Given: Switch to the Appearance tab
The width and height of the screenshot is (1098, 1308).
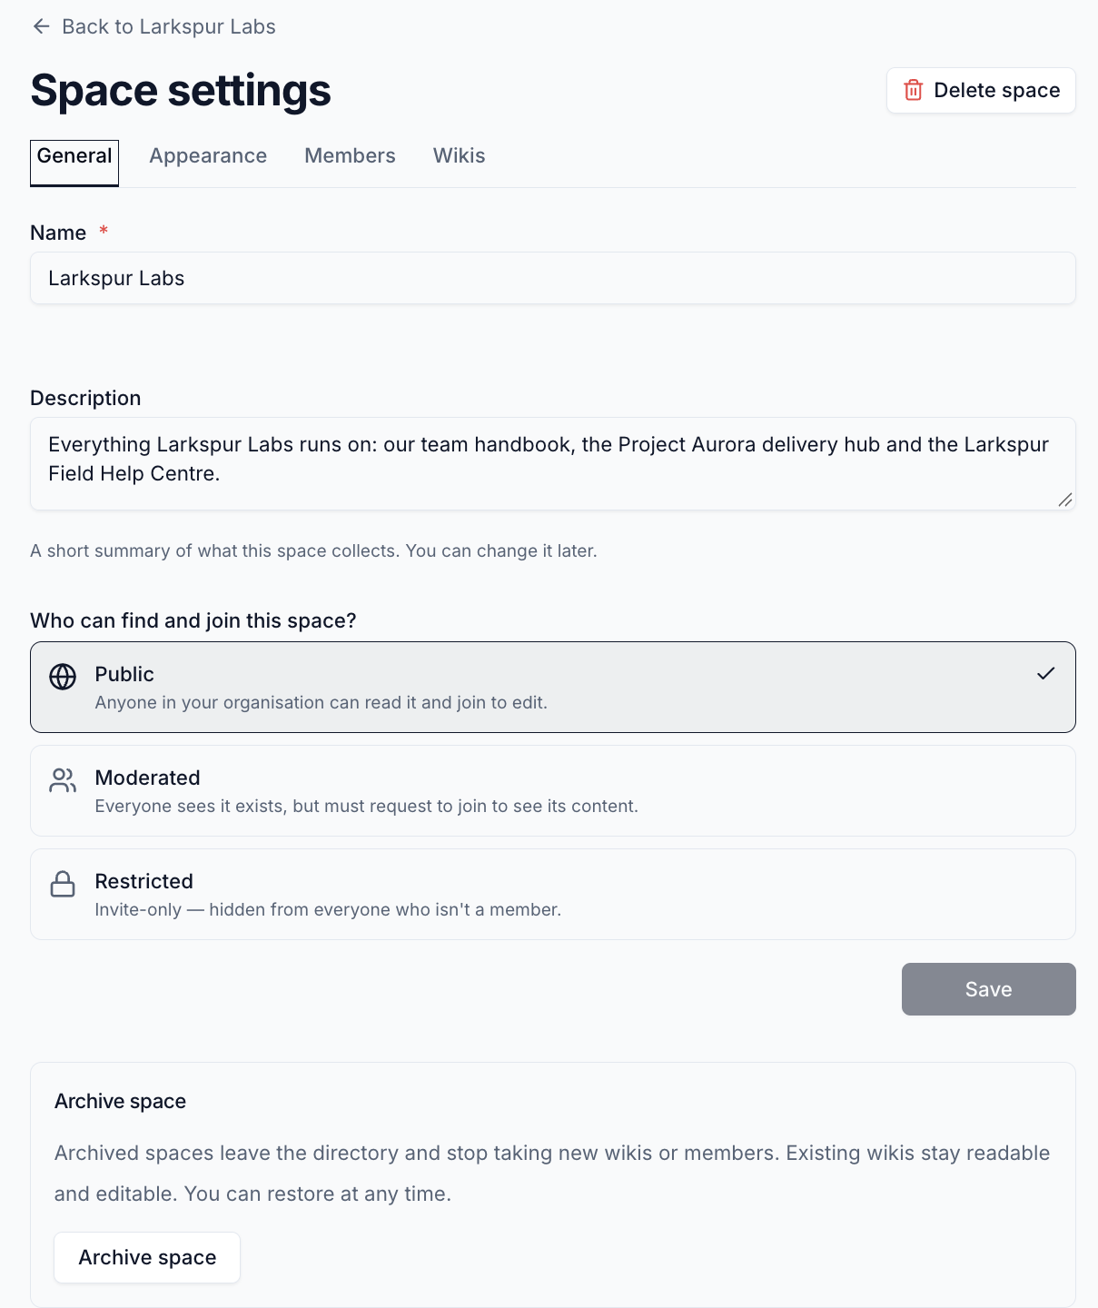Looking at the screenshot, I should (208, 155).
